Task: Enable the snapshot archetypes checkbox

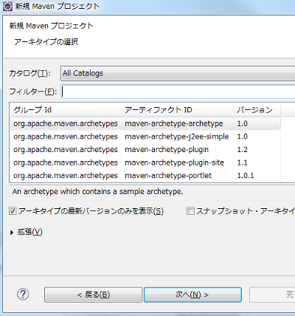Action: 190,211
